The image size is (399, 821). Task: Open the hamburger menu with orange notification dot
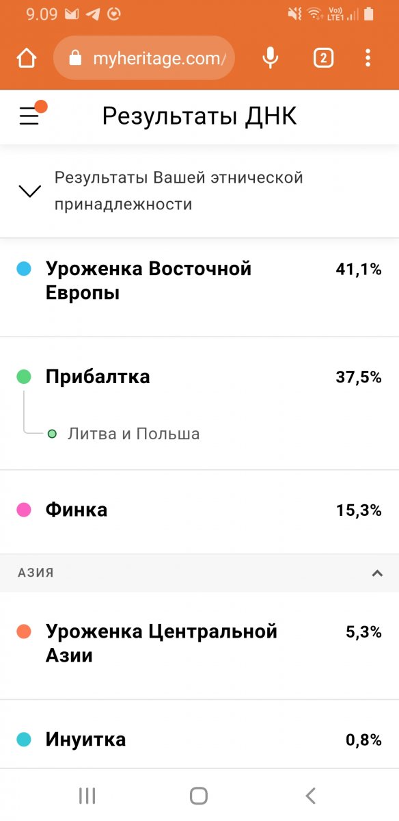point(30,116)
